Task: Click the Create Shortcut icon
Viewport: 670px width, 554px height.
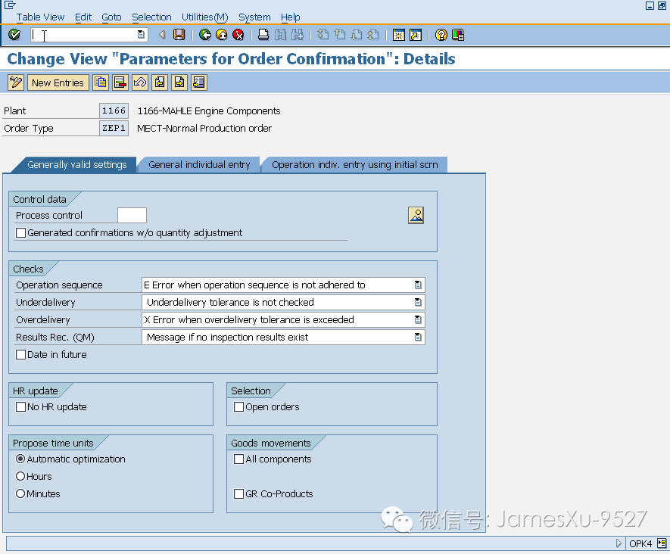Action: (416, 35)
